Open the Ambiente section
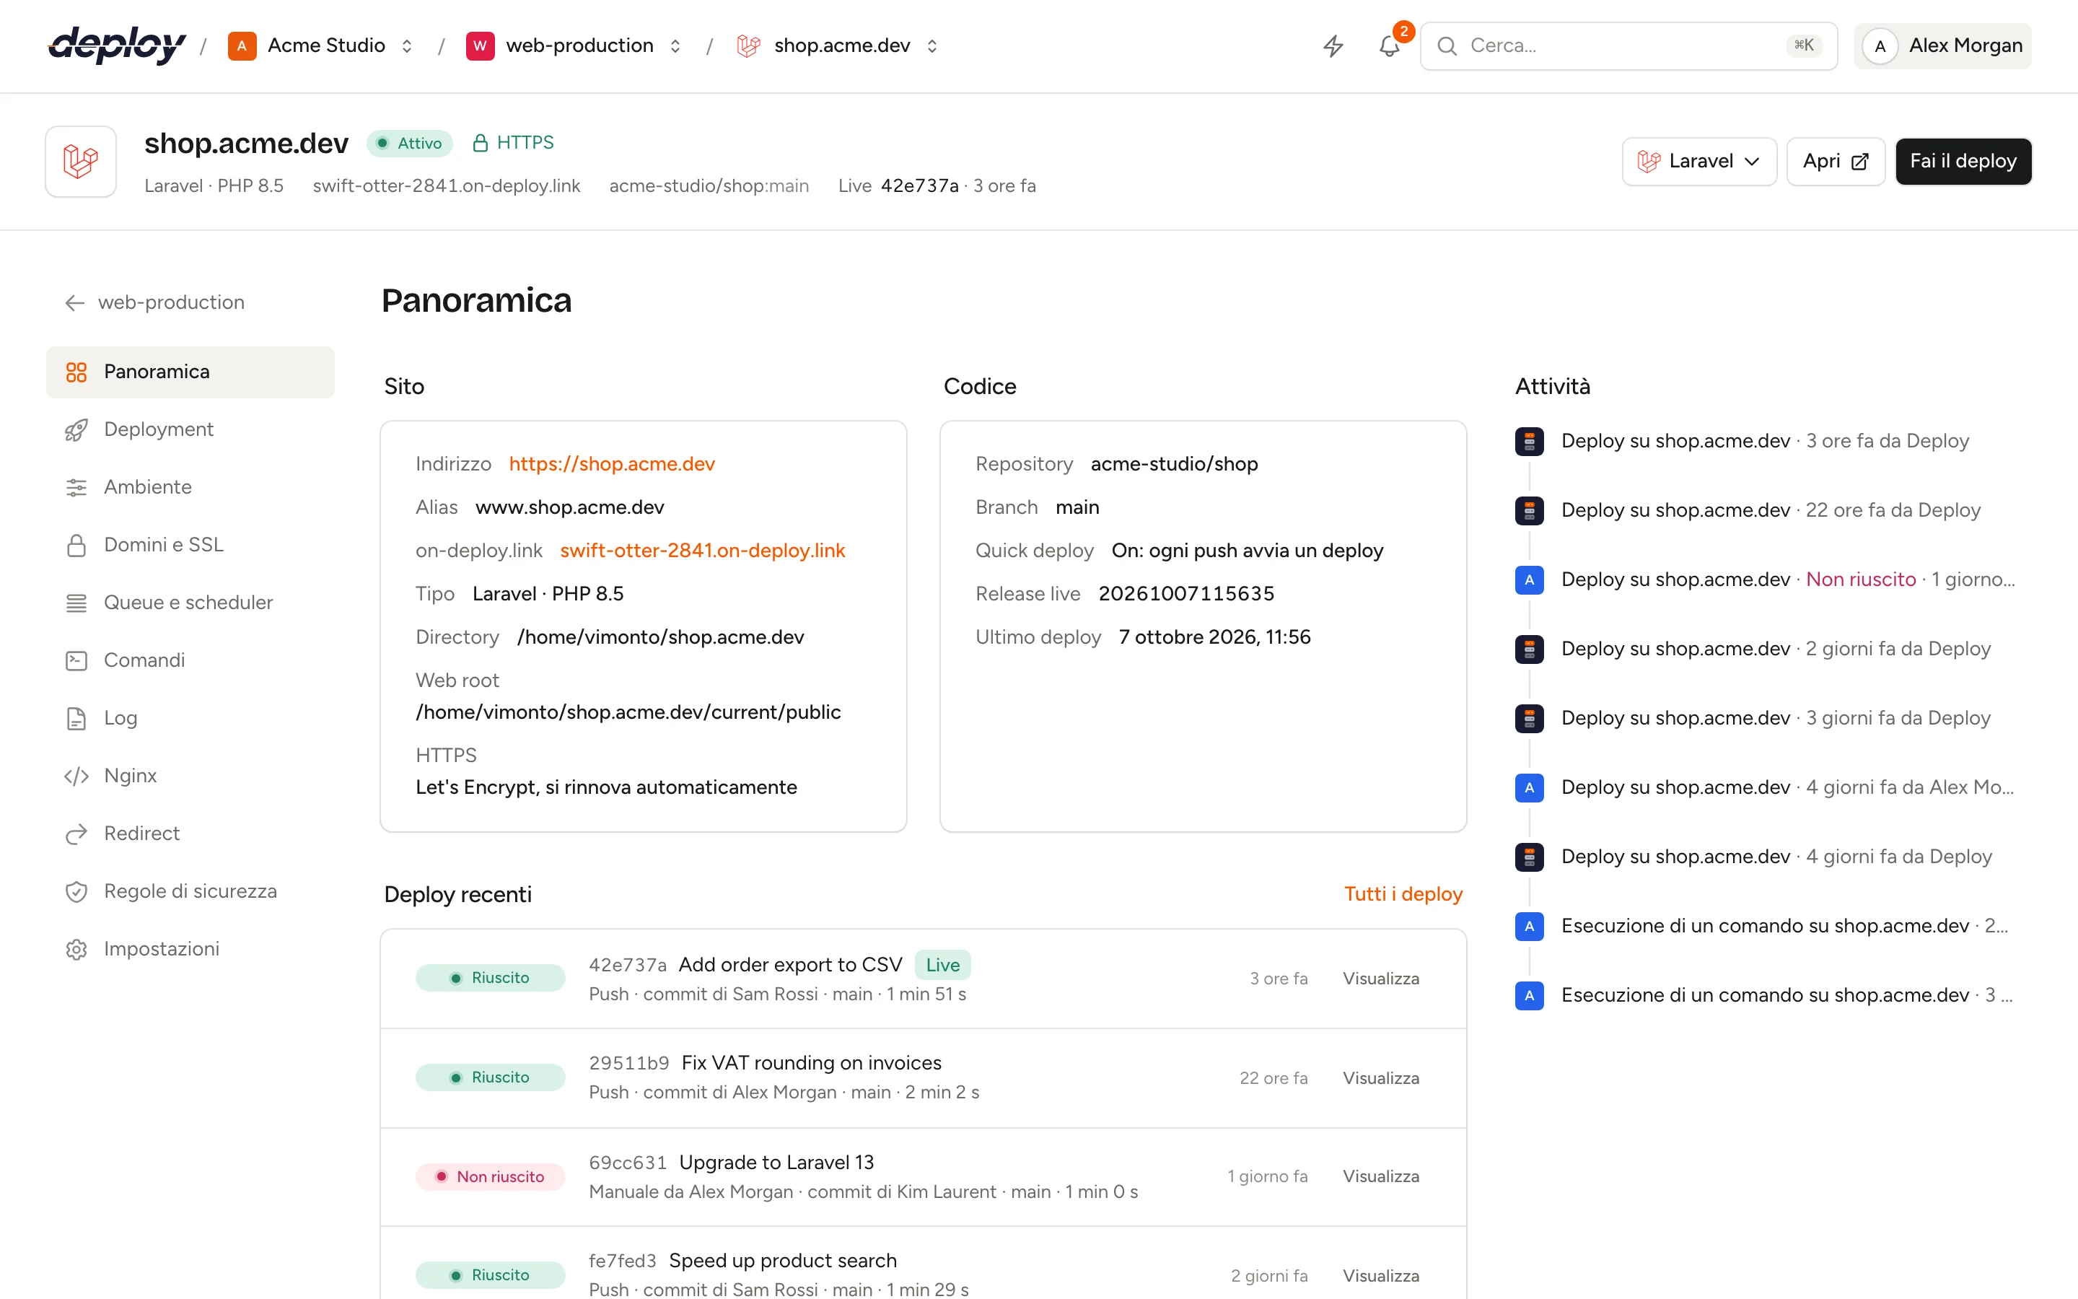2078x1299 pixels. (x=190, y=487)
